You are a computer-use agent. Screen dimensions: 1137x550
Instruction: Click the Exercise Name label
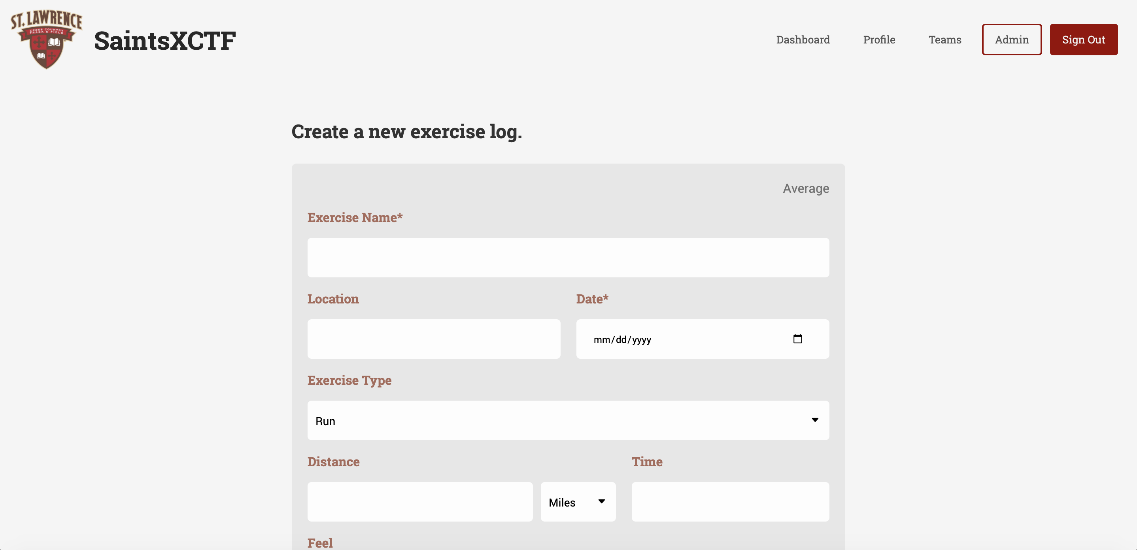pos(355,217)
